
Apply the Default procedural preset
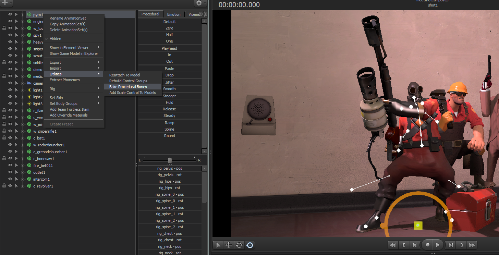click(x=170, y=22)
